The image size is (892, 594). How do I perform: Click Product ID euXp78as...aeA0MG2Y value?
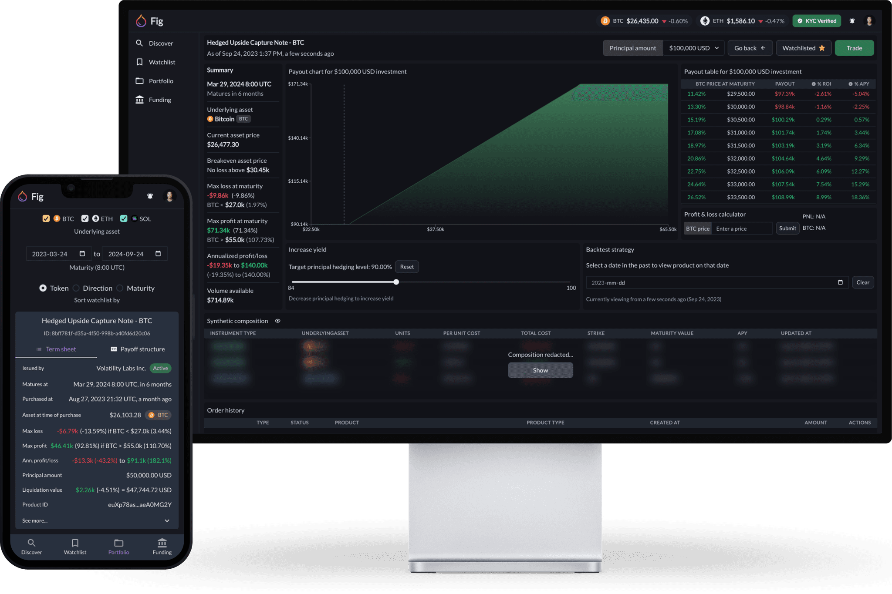click(139, 505)
